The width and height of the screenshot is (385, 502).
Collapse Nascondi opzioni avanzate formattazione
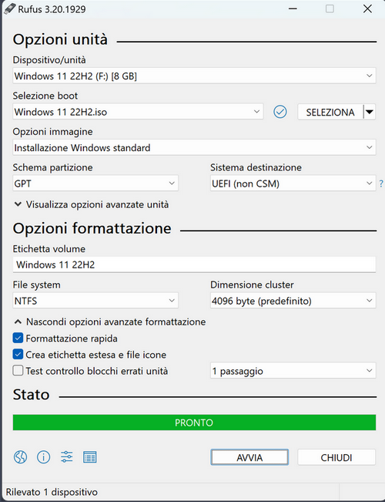(110, 322)
